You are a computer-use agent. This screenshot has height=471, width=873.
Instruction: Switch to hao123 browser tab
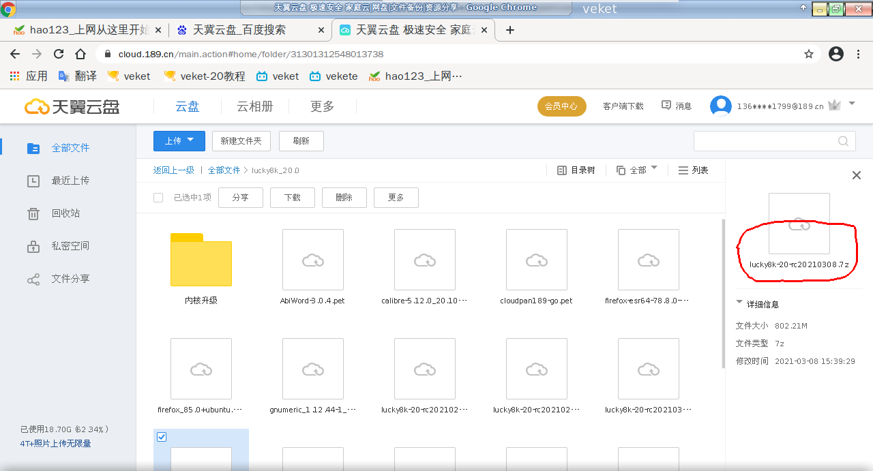86,30
